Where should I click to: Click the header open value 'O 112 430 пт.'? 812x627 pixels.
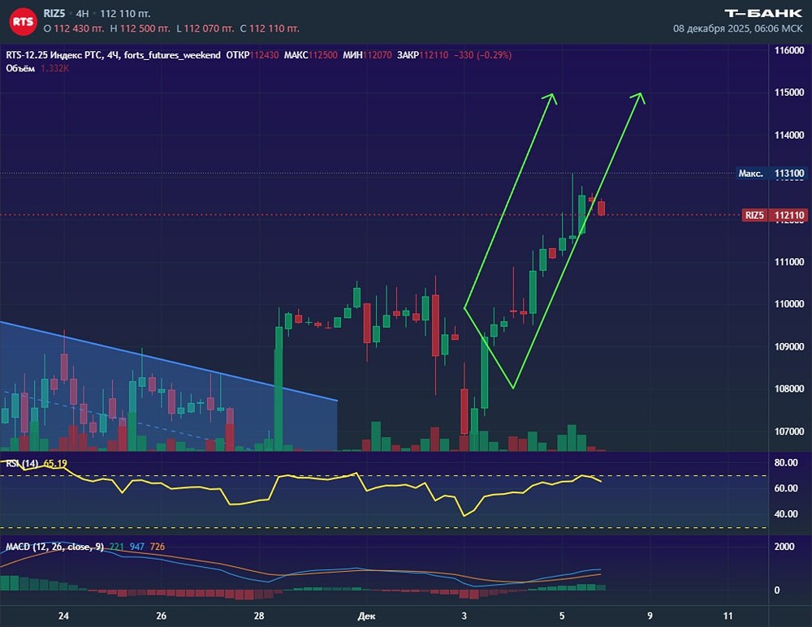click(x=74, y=28)
